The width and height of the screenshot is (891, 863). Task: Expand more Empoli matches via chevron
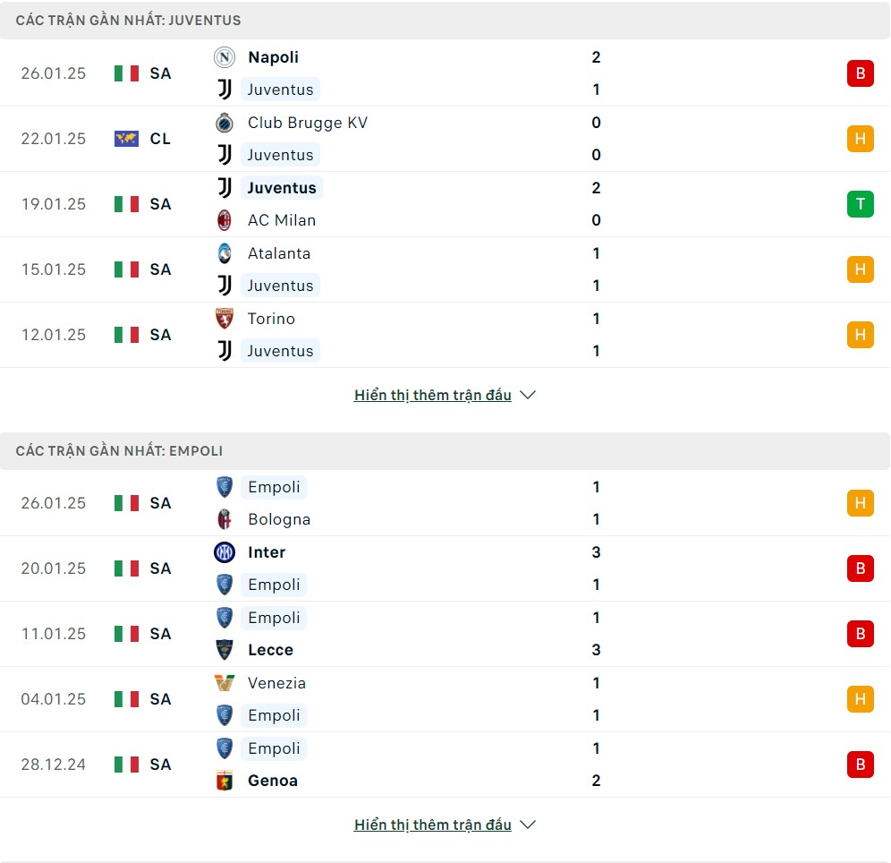528,825
